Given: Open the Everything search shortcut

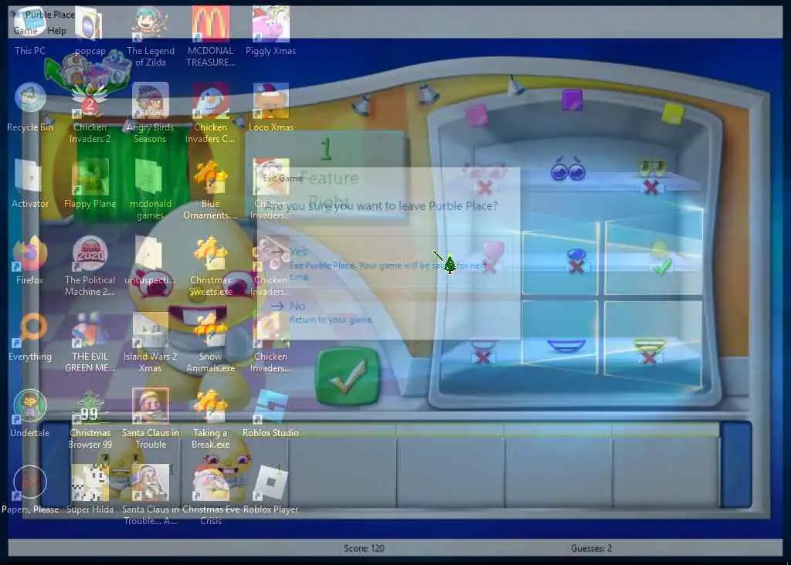Looking at the screenshot, I should [30, 337].
